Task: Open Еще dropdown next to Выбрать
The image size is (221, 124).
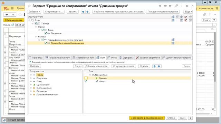Action: click(78, 66)
